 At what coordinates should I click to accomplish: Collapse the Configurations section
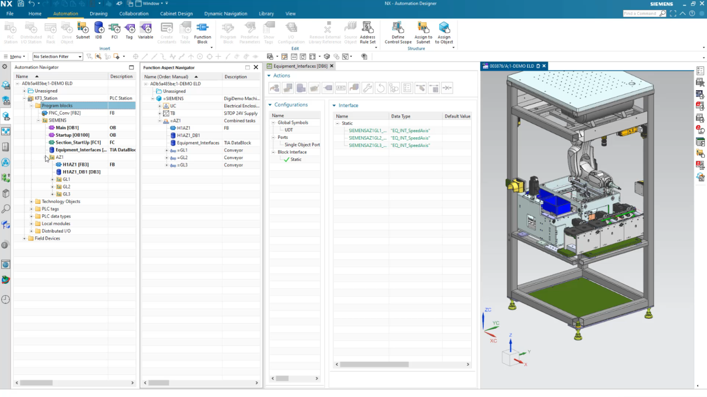pyautogui.click(x=271, y=104)
